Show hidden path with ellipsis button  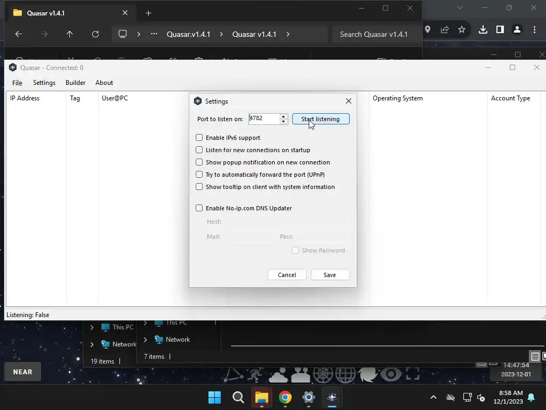coord(154,34)
